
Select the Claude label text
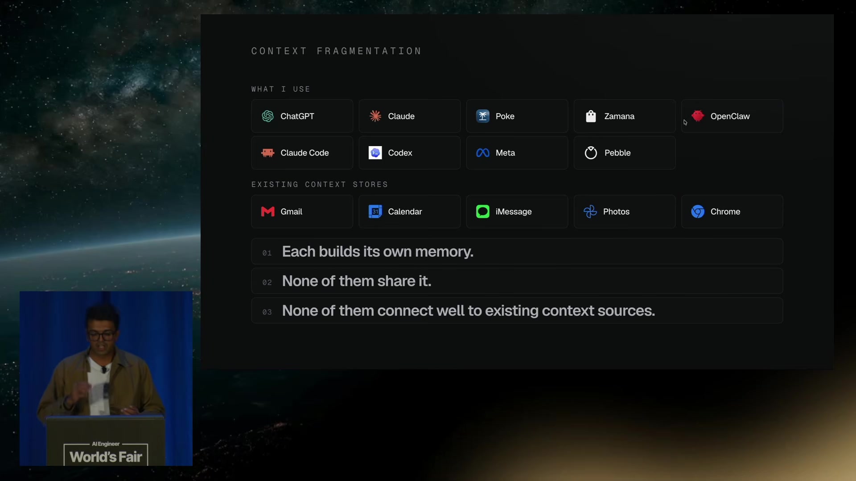[x=401, y=116]
